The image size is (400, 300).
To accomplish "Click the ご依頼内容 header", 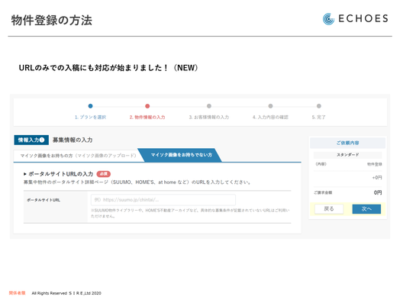I will 347,143.
